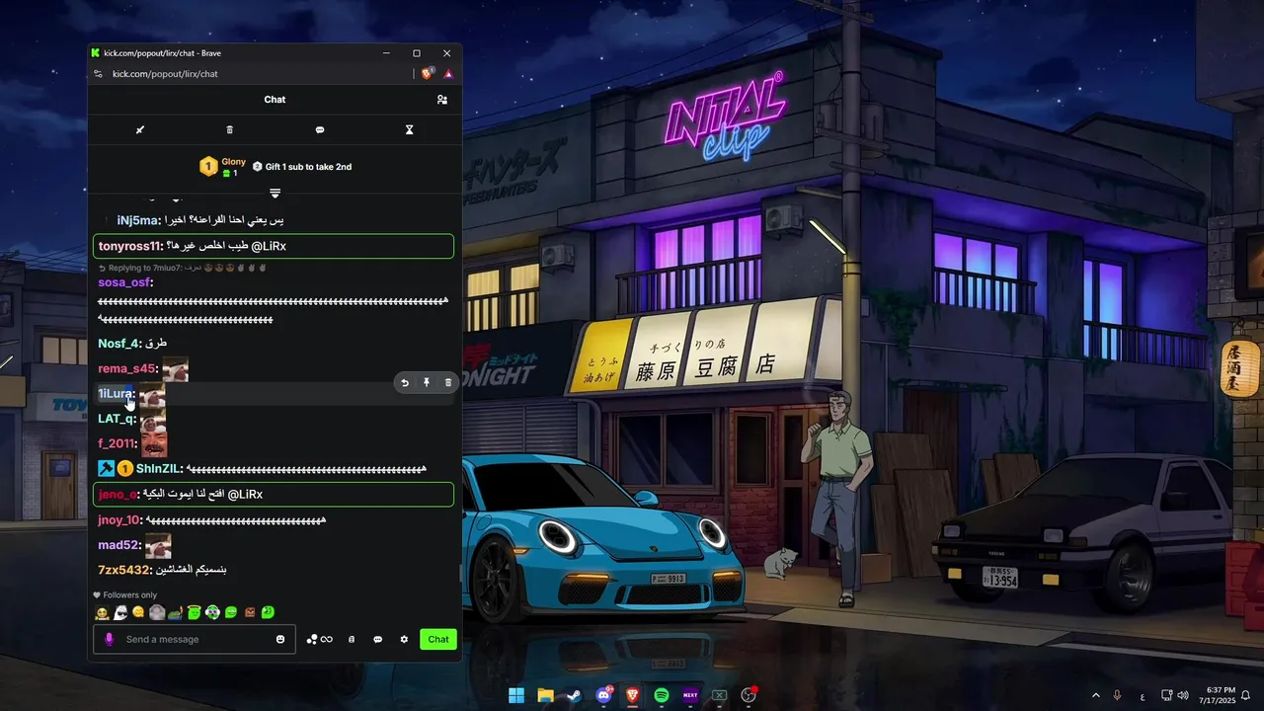Delete the 1iLura message
The image size is (1264, 711).
448,383
